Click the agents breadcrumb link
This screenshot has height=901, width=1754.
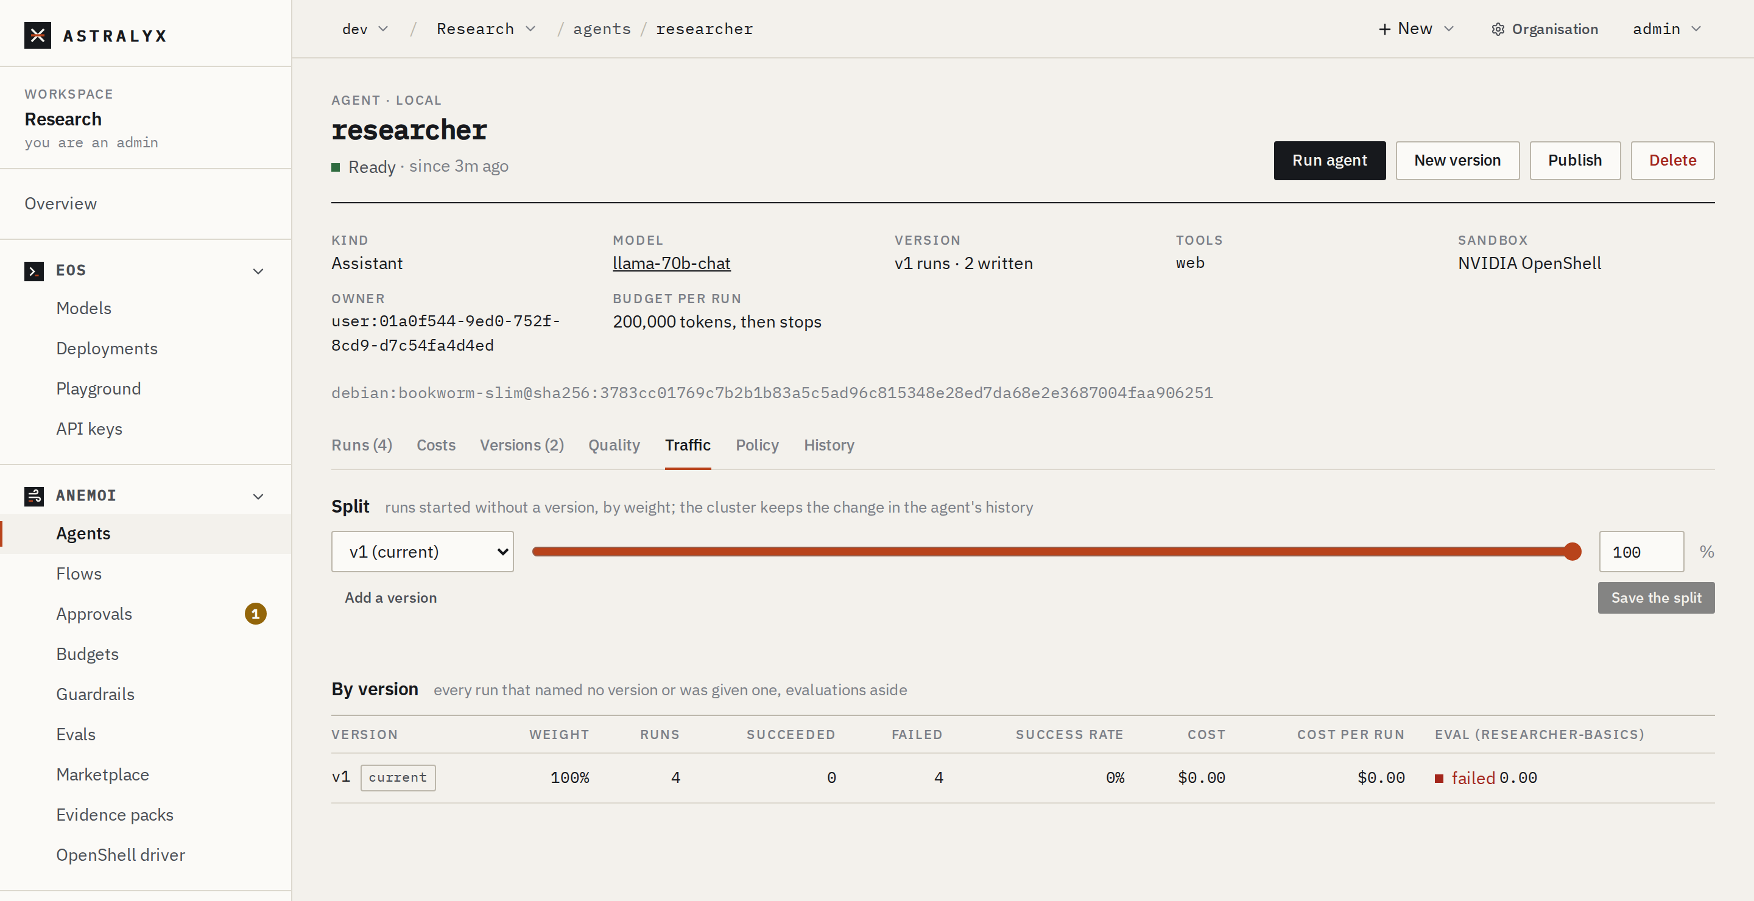(602, 29)
